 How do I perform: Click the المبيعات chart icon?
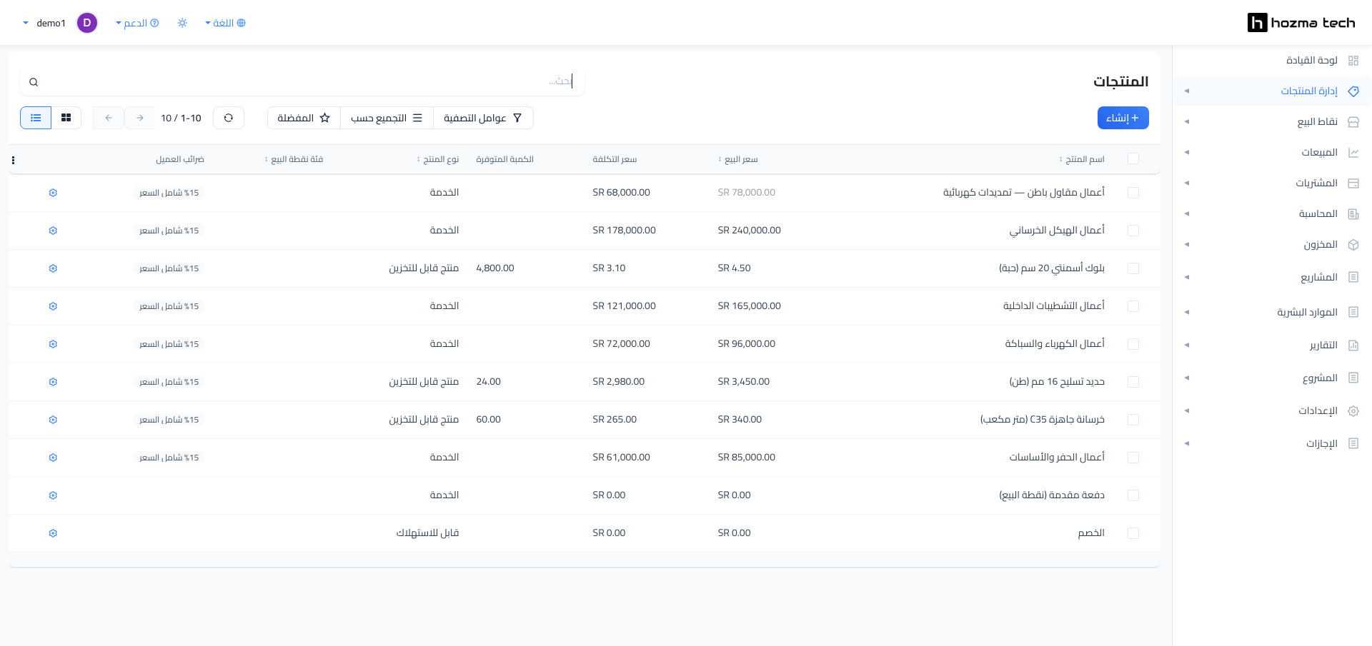(1353, 153)
